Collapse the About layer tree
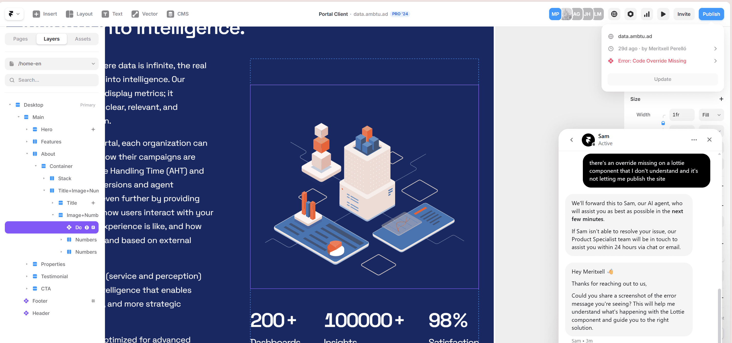The width and height of the screenshot is (732, 343). click(27, 154)
